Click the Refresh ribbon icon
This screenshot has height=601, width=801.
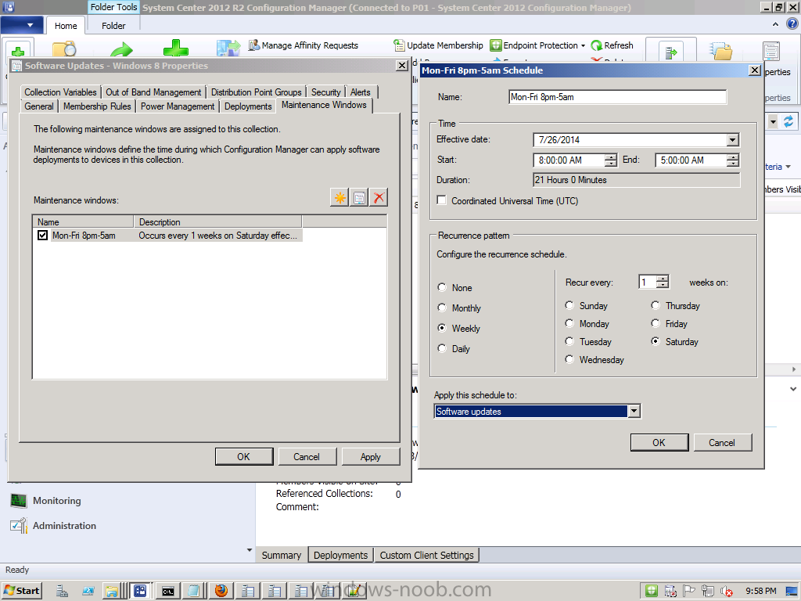[x=596, y=45]
